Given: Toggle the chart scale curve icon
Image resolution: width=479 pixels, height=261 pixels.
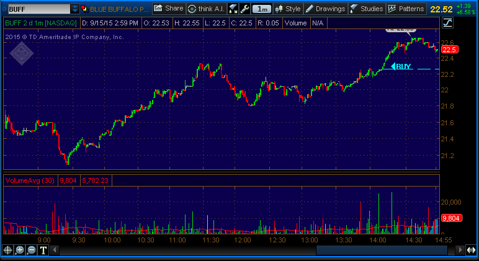Looking at the screenshot, I should pos(447,23).
